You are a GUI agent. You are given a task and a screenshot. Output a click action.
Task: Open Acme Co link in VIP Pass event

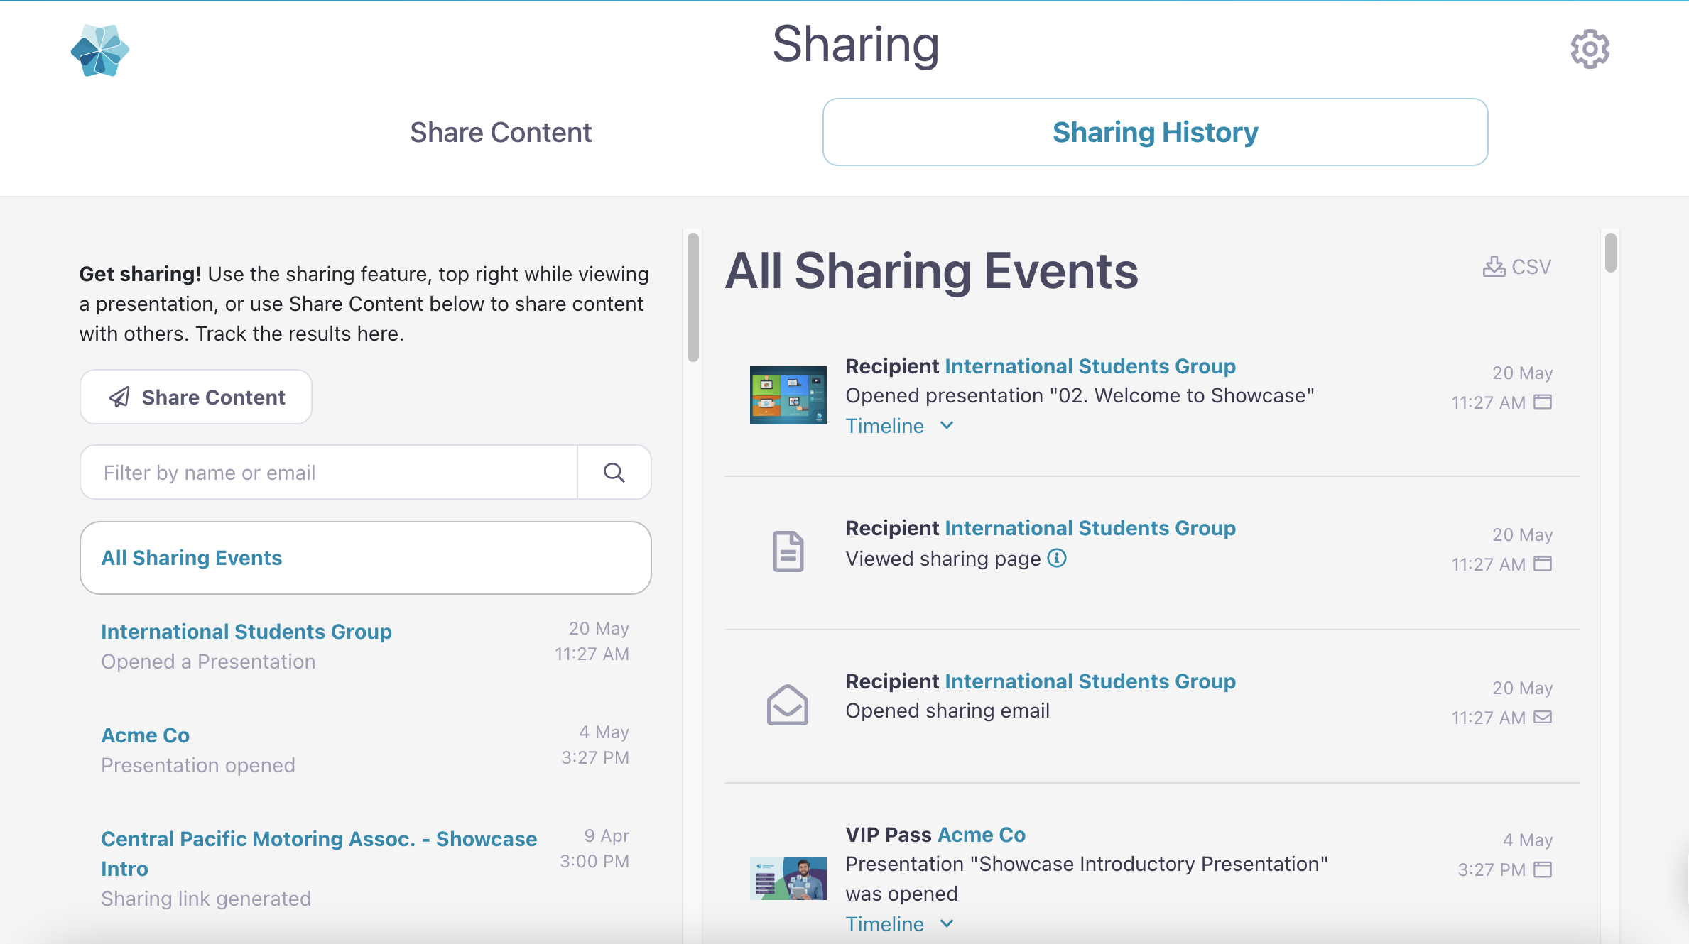point(981,835)
